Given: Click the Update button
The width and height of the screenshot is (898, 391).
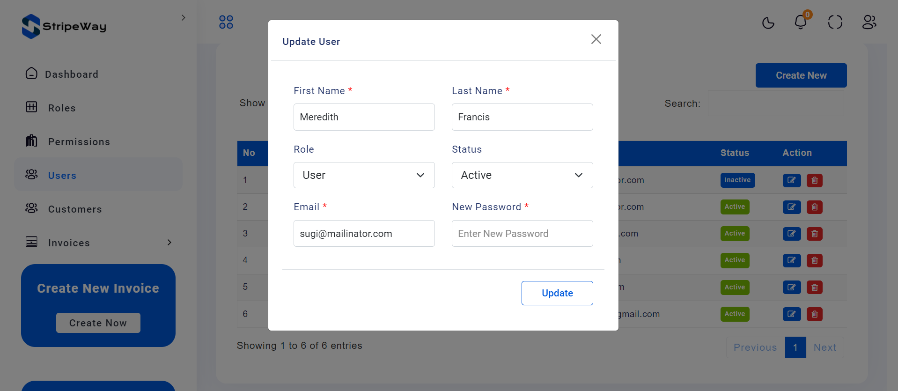Looking at the screenshot, I should point(557,293).
